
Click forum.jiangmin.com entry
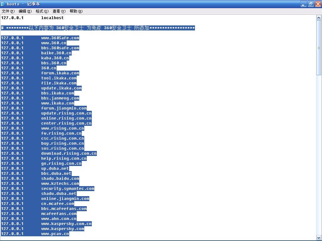pos(64,108)
